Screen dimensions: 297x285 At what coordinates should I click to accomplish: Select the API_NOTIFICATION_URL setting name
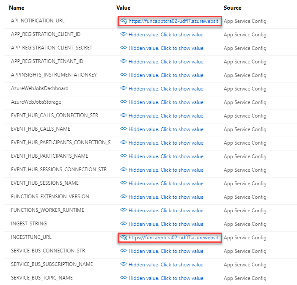click(38, 21)
